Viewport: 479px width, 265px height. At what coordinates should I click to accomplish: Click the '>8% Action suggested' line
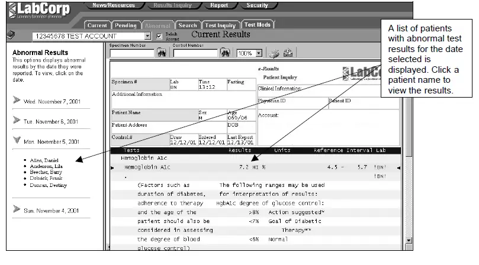point(287,212)
